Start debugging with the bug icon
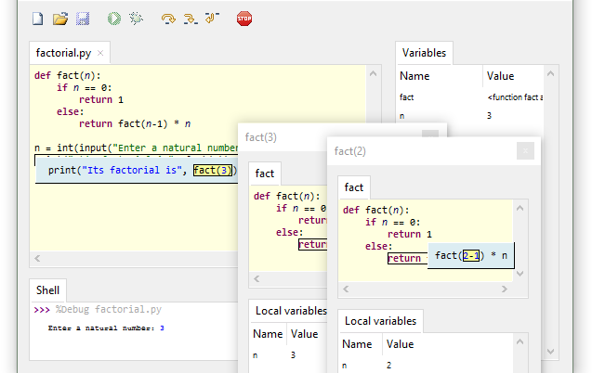This screenshot has height=373, width=592. pyautogui.click(x=136, y=18)
